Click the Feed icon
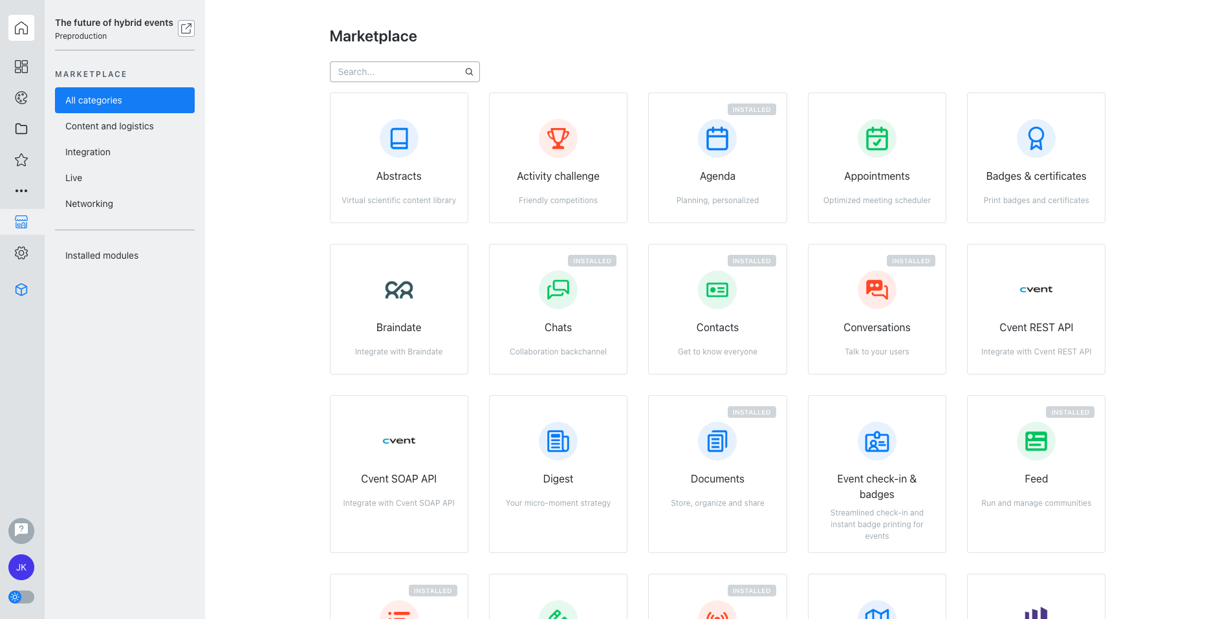 [x=1036, y=441]
